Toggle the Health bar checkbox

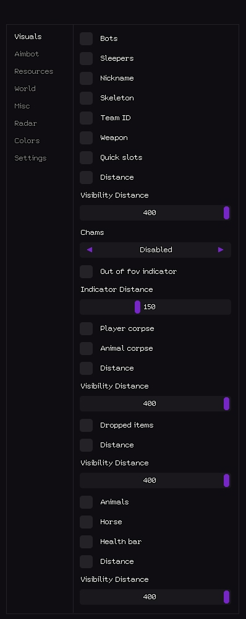[86, 542]
